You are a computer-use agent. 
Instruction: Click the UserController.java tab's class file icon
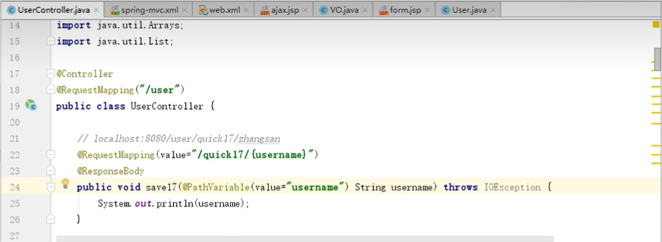12,10
